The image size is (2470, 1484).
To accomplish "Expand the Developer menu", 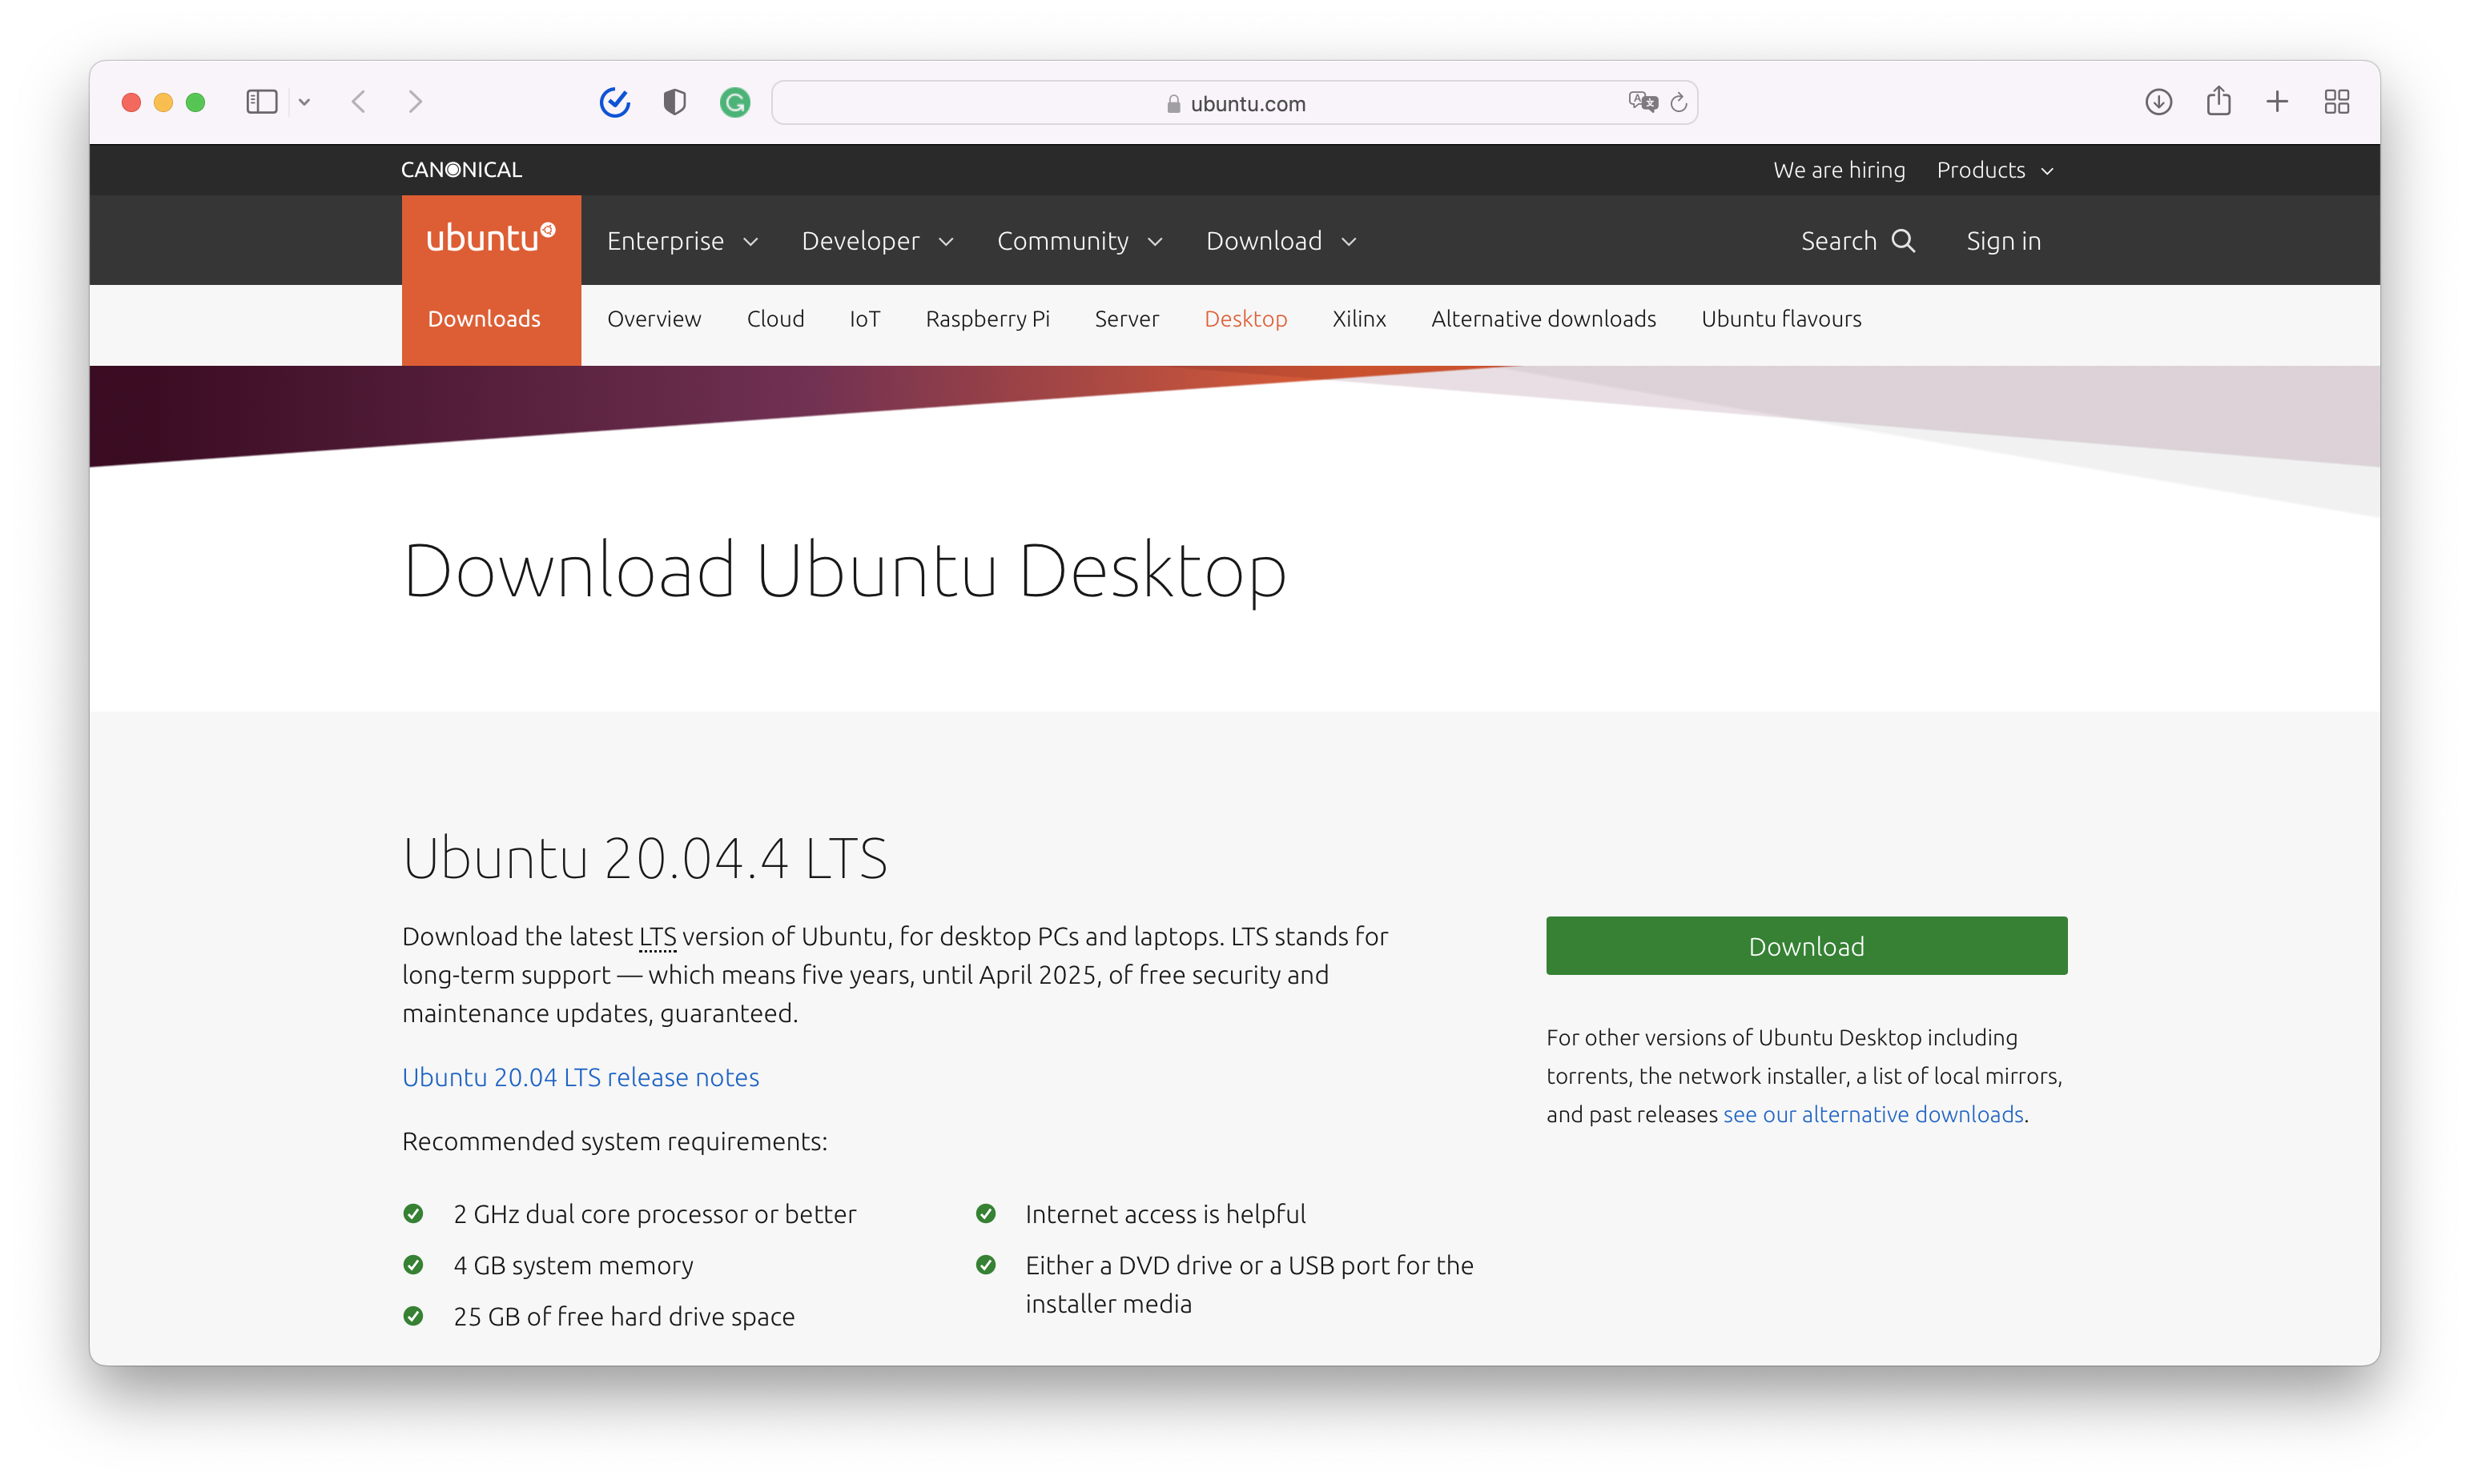I will (x=877, y=241).
